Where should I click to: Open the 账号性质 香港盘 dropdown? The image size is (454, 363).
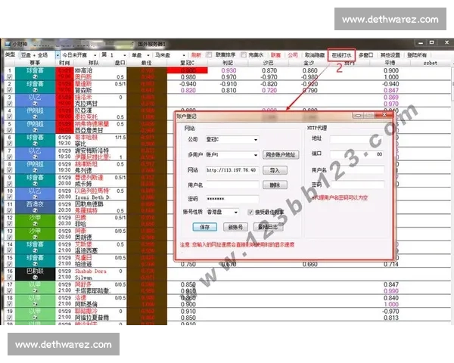(x=236, y=213)
